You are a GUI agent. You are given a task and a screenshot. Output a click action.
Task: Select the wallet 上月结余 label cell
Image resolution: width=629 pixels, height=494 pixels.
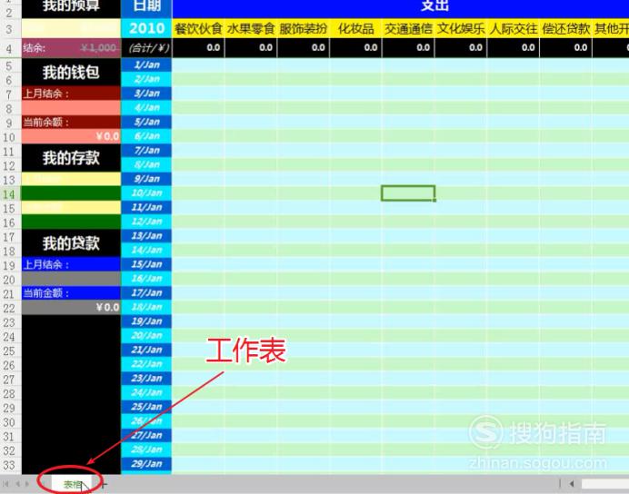71,94
